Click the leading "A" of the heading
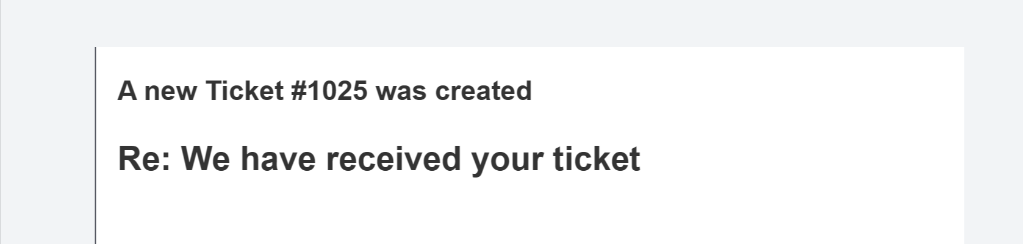The image size is (1023, 244). (x=126, y=91)
